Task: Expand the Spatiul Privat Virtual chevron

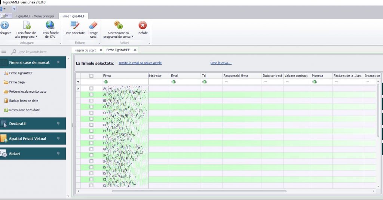Action: click(x=58, y=138)
